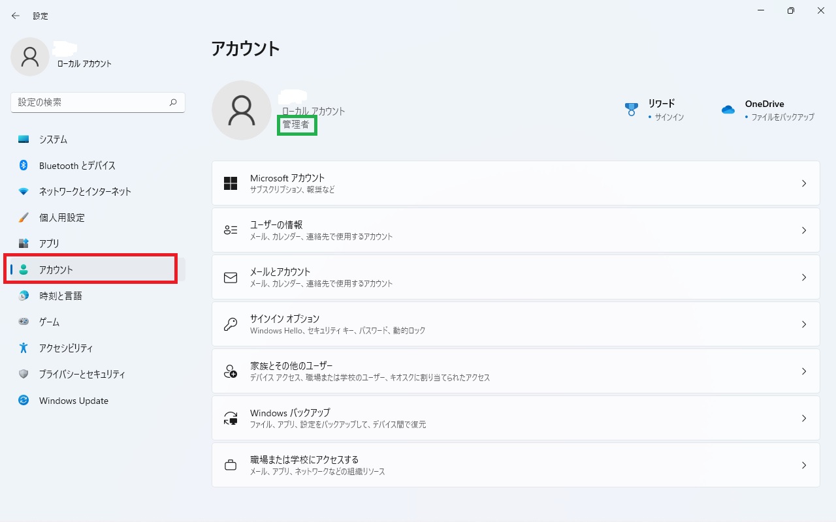Screen dimensions: 836x522
Task: Click the search magnifier icon
Action: (173, 102)
